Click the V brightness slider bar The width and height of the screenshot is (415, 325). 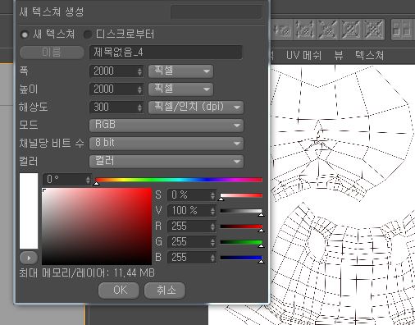(x=241, y=211)
